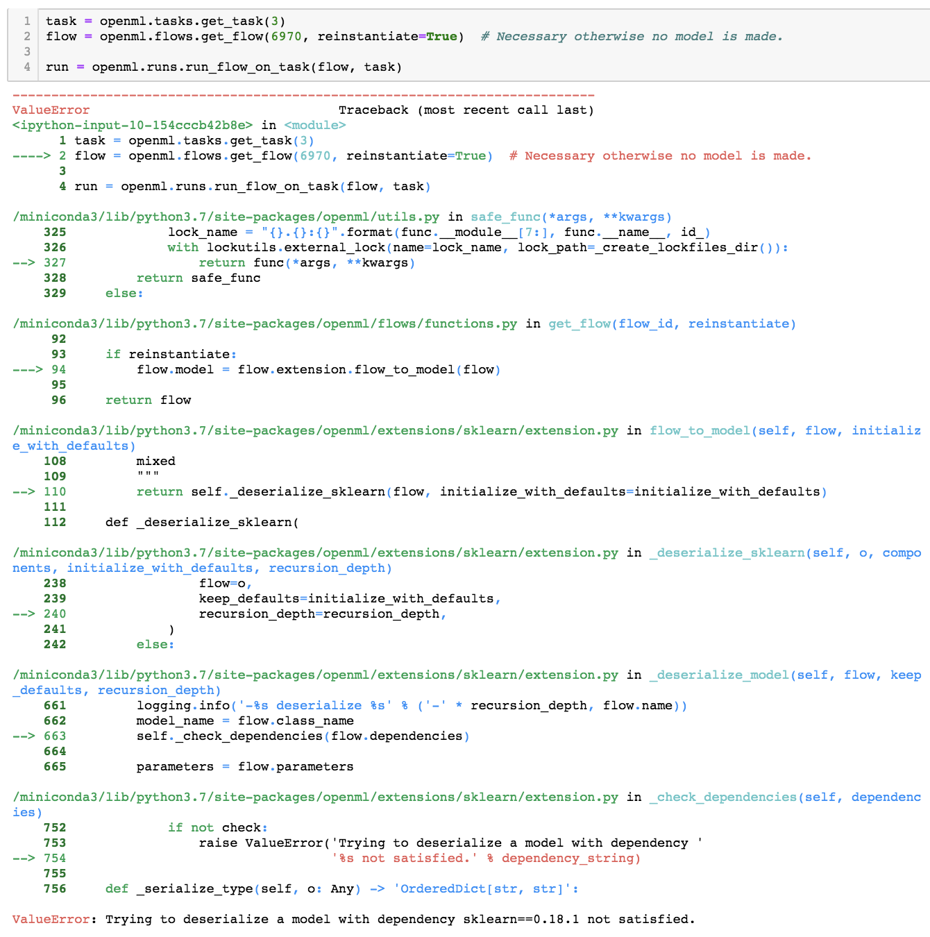
Task: Click line 240 'recursion_depth=recursion_depth,'
Action: click(x=323, y=614)
